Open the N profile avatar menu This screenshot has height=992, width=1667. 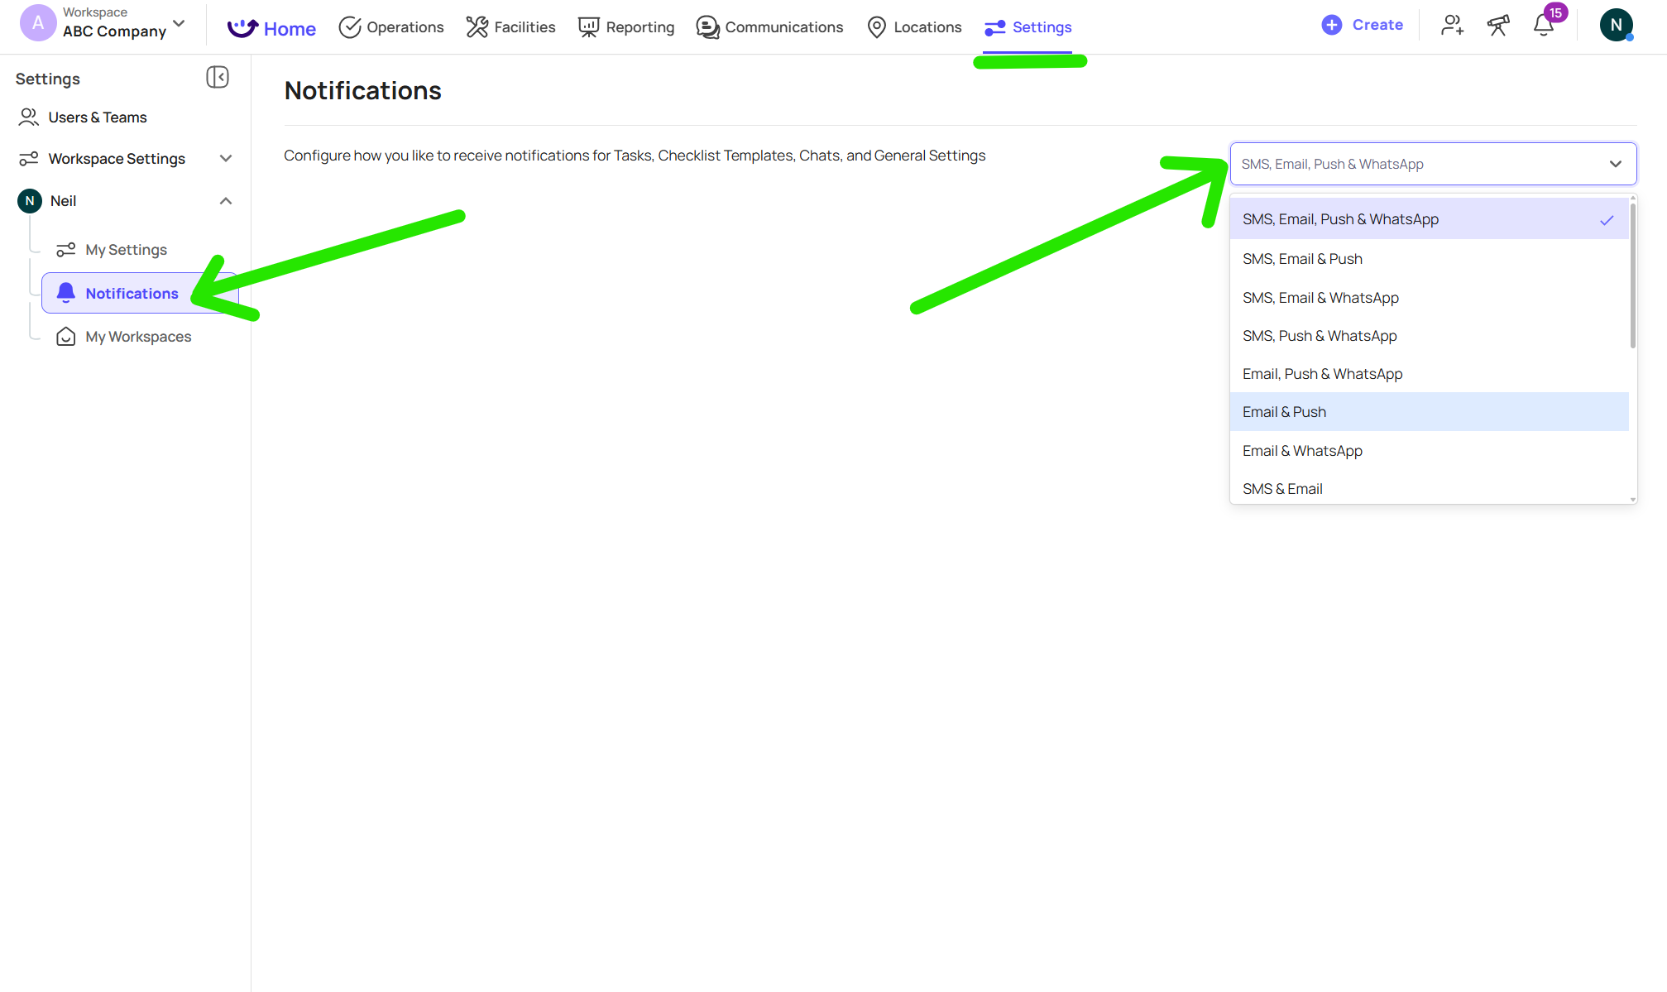(1616, 25)
